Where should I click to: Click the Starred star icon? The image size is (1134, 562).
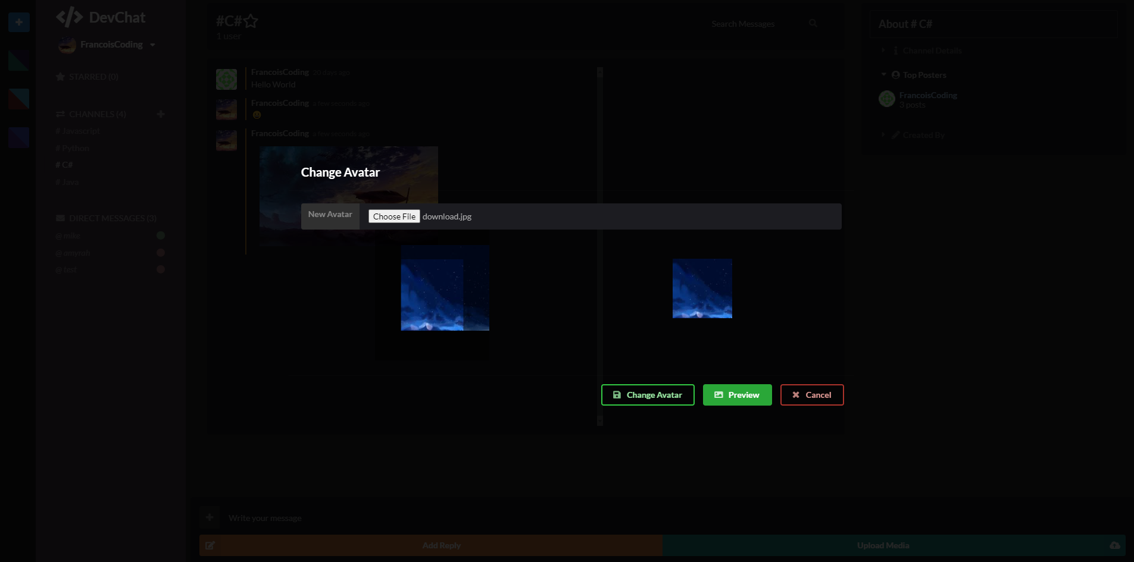60,77
